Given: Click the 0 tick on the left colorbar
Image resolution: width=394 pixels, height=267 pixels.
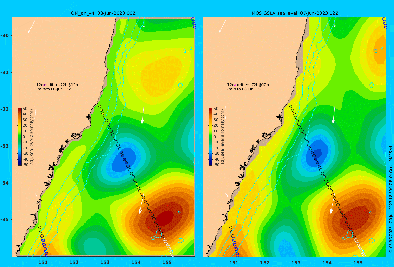Looking at the screenshot, I should [24, 137].
